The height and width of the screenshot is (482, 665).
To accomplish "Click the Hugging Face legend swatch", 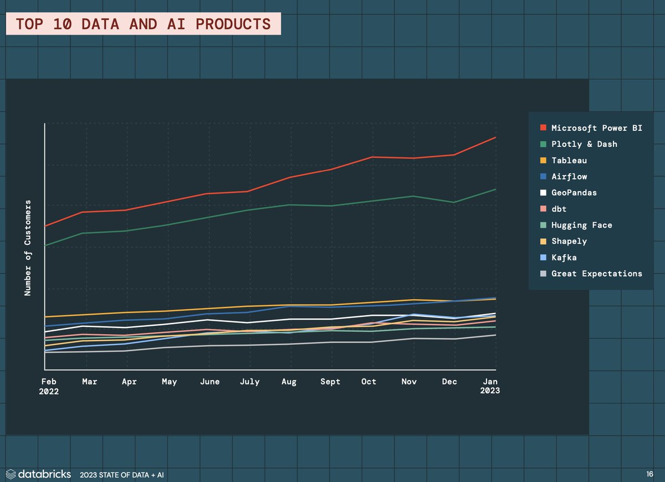I will [x=544, y=225].
